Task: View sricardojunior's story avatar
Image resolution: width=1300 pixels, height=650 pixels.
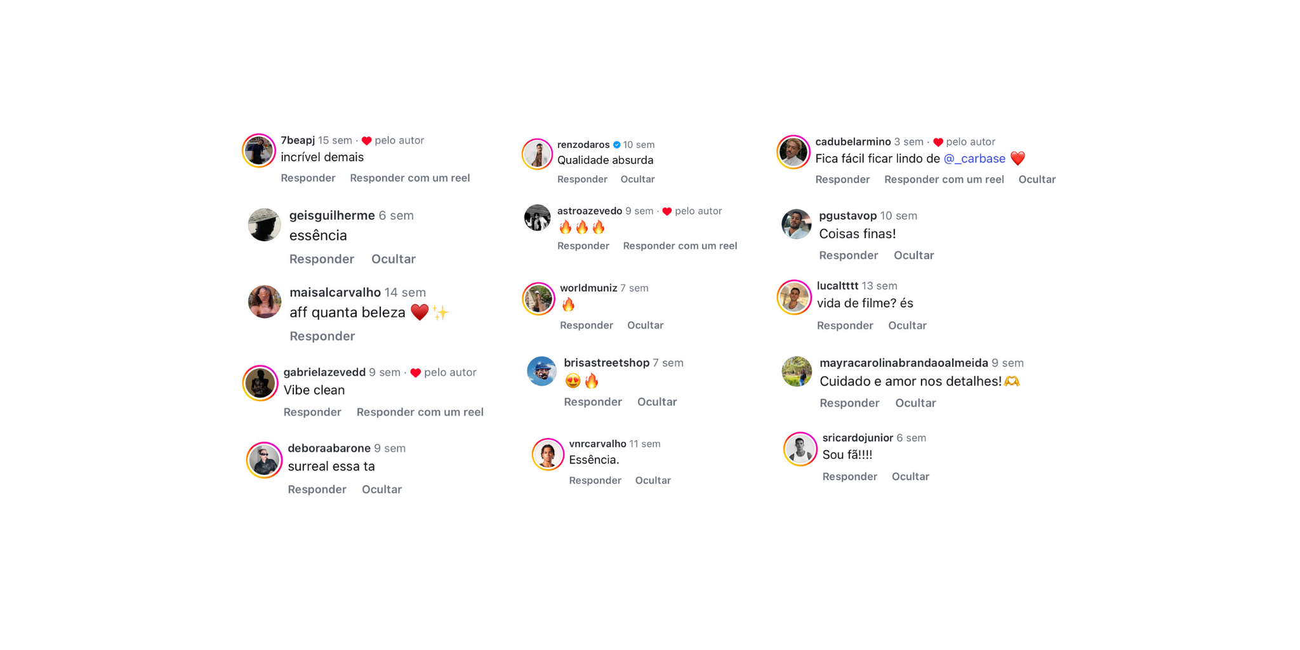Action: point(800,449)
